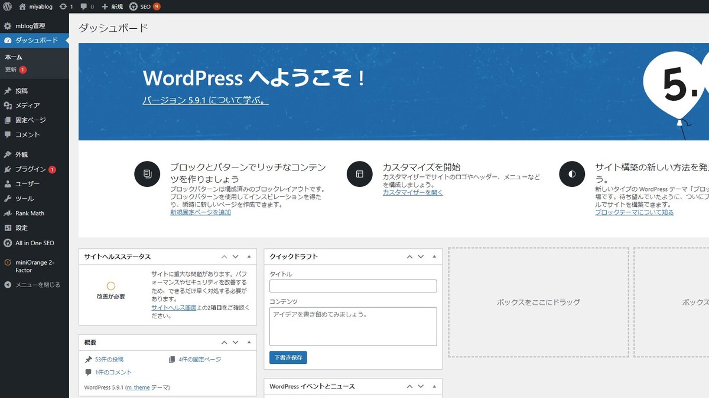This screenshot has height=398, width=709.
Task: Click the half-circle block theme icon
Action: (x=572, y=174)
